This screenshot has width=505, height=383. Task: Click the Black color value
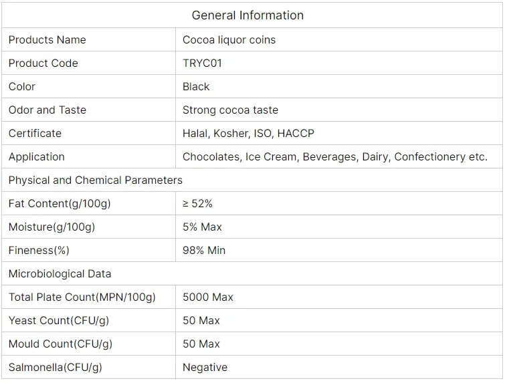pos(196,87)
